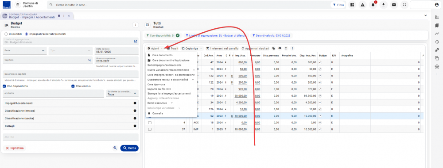Click the results toolbar fullscreen icon
Screen dimensions: 443x168
[x=286, y=48]
